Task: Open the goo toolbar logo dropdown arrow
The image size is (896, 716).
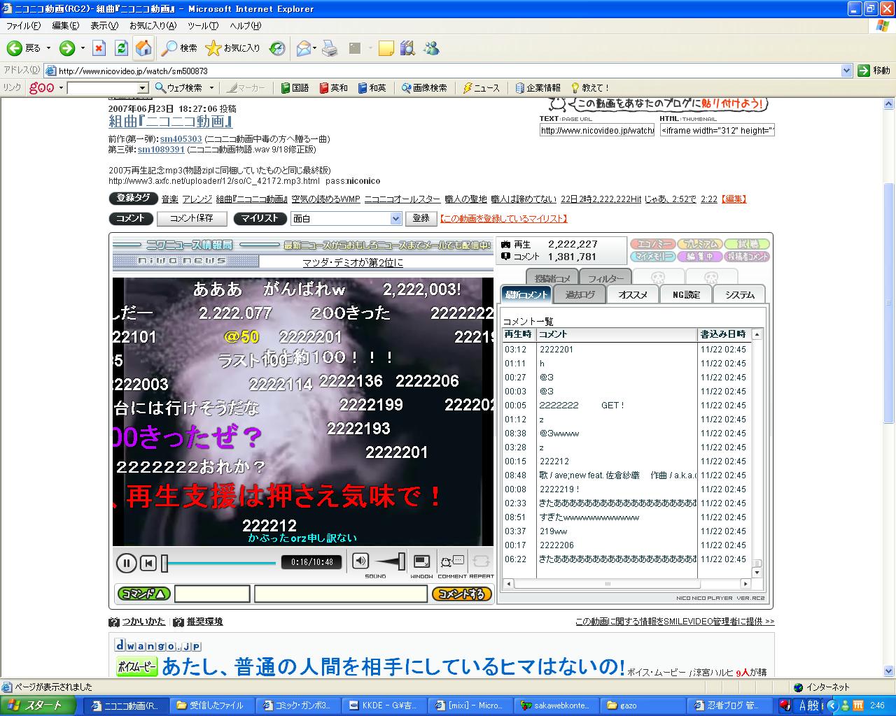Action: click(61, 88)
